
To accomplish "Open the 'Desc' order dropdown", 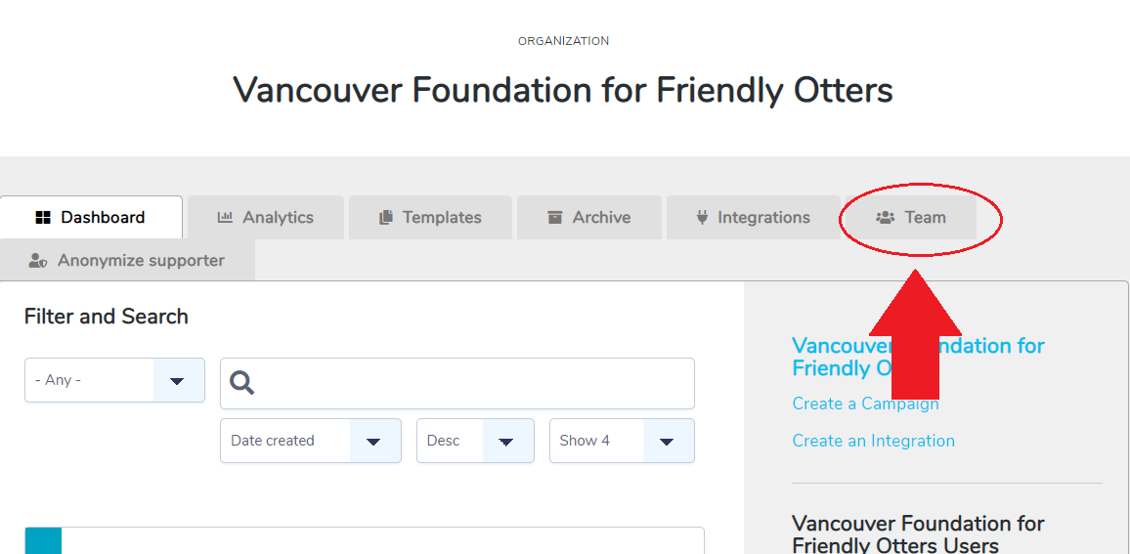I will click(476, 441).
